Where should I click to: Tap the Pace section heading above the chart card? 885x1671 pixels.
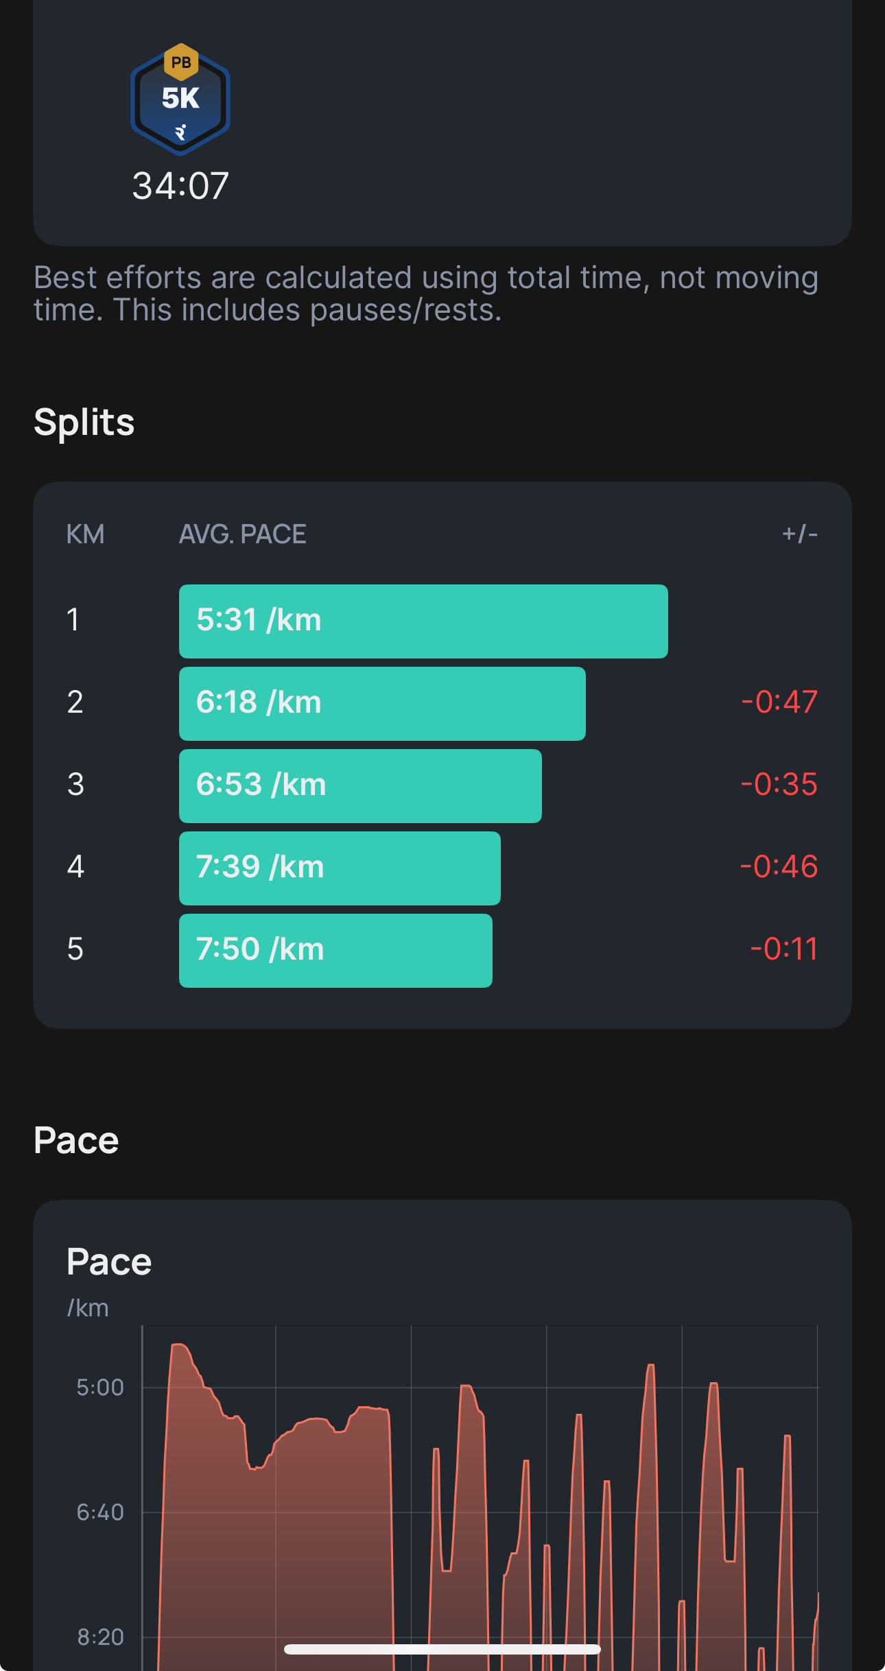click(x=76, y=1141)
